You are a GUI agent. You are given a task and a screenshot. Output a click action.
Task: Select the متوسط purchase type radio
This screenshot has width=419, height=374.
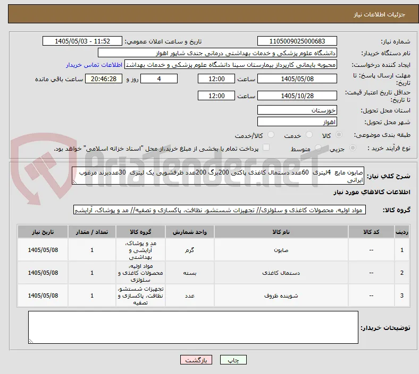pos(318,148)
